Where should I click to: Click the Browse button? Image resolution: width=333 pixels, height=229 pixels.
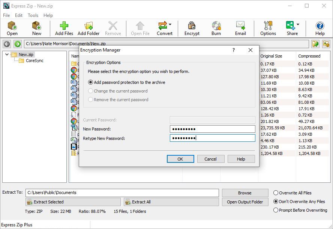pyautogui.click(x=245, y=193)
